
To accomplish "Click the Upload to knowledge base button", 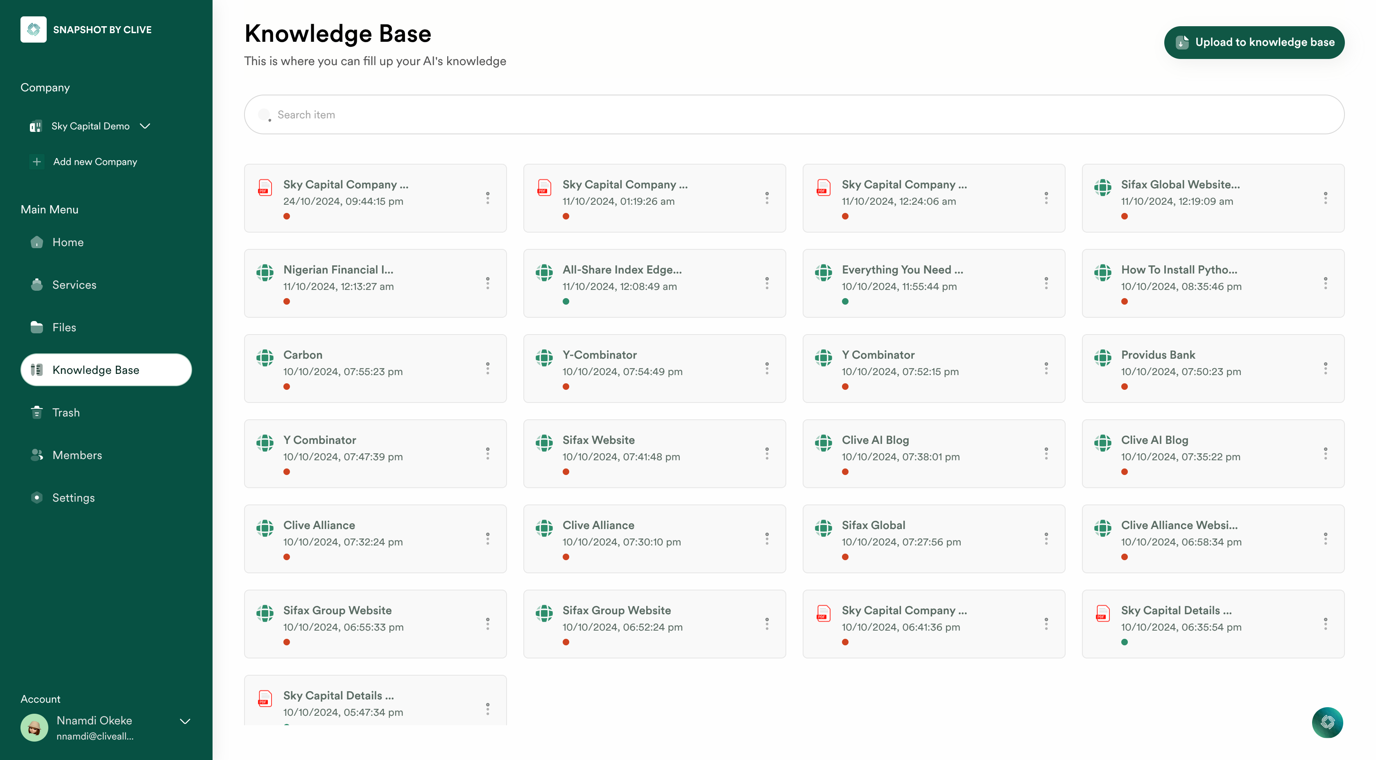I will 1254,42.
